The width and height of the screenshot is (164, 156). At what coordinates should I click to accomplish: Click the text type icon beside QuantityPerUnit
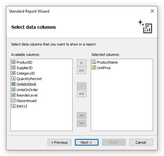13,78
